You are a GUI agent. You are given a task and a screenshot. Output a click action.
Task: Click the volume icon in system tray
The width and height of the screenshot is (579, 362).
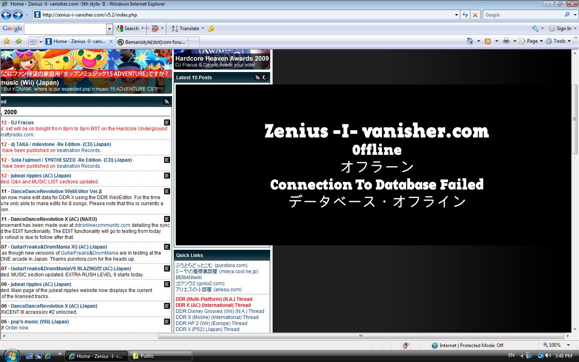click(x=548, y=356)
